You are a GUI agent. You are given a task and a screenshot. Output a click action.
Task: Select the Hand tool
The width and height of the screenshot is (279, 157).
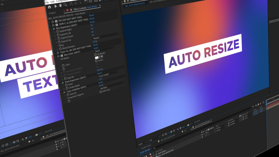click(60, 5)
